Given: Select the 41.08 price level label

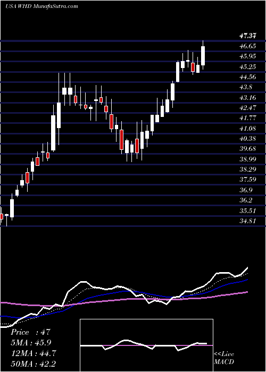Looking at the screenshot, I should [x=248, y=129].
